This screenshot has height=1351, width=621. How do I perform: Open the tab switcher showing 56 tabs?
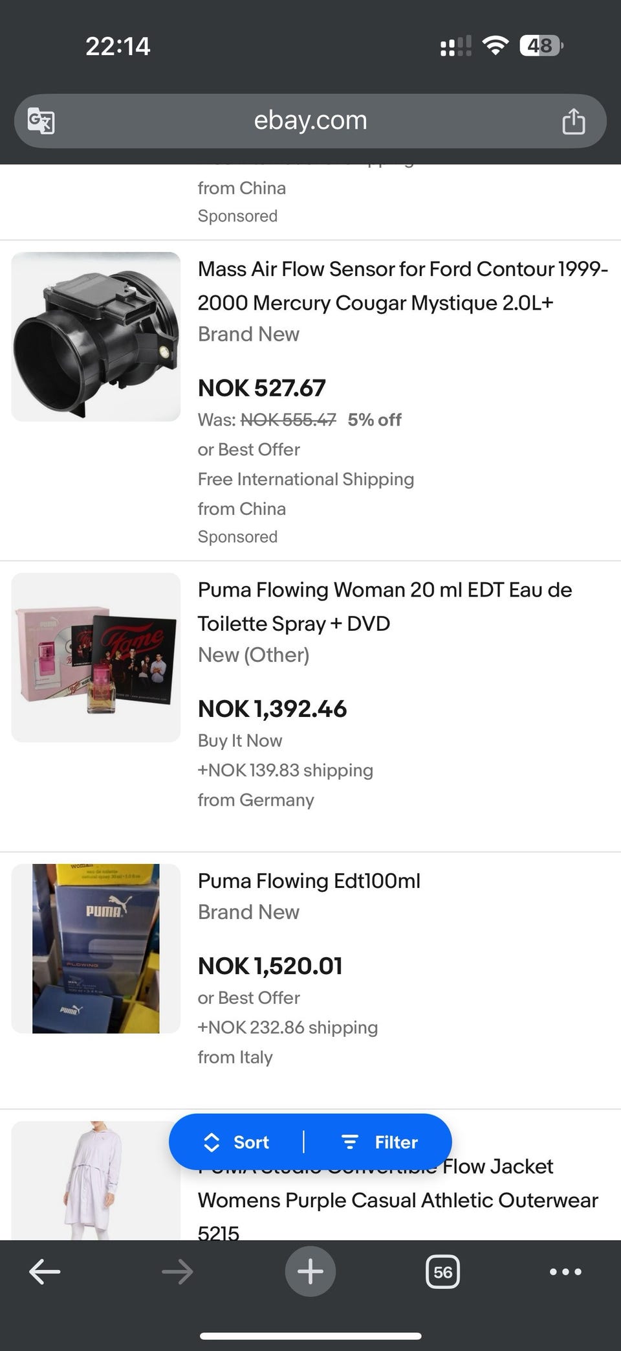pos(442,1271)
